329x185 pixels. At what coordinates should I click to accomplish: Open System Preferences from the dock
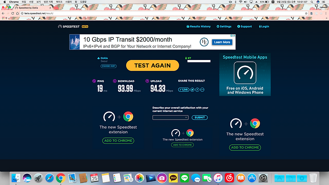pos(263,178)
